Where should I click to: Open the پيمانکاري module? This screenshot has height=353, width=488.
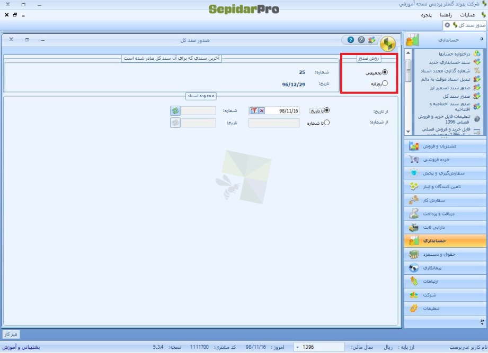click(445, 268)
